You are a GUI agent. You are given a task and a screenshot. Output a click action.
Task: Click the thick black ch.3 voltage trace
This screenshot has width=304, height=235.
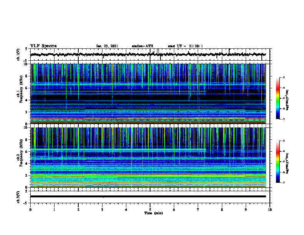pyautogui.click(x=148, y=197)
